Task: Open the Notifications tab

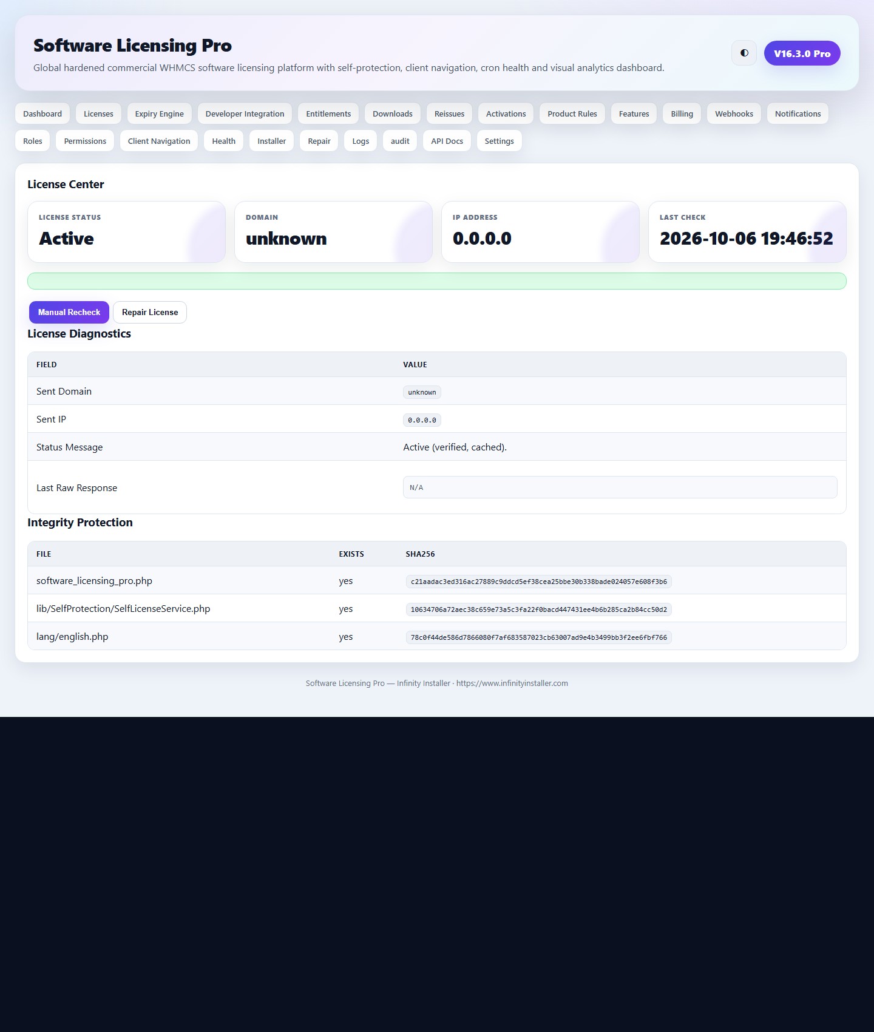Action: tap(798, 114)
